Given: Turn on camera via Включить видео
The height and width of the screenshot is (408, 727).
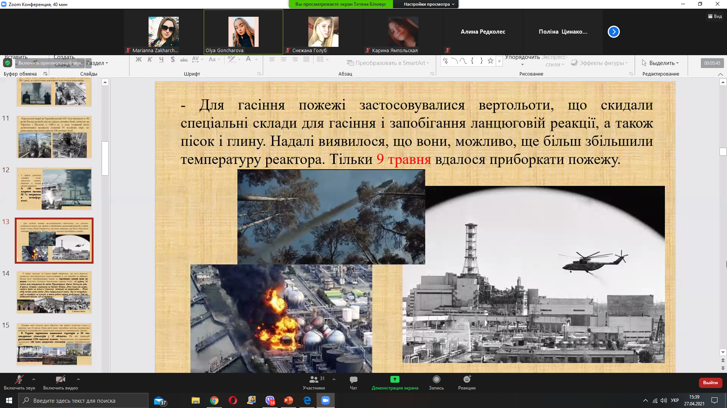Looking at the screenshot, I should (61, 383).
